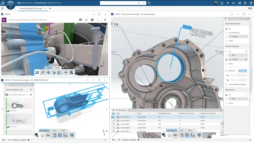Open the help question mark icon

pos(251,3)
